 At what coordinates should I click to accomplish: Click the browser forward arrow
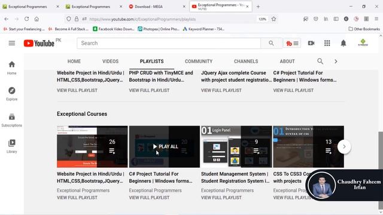point(17,19)
